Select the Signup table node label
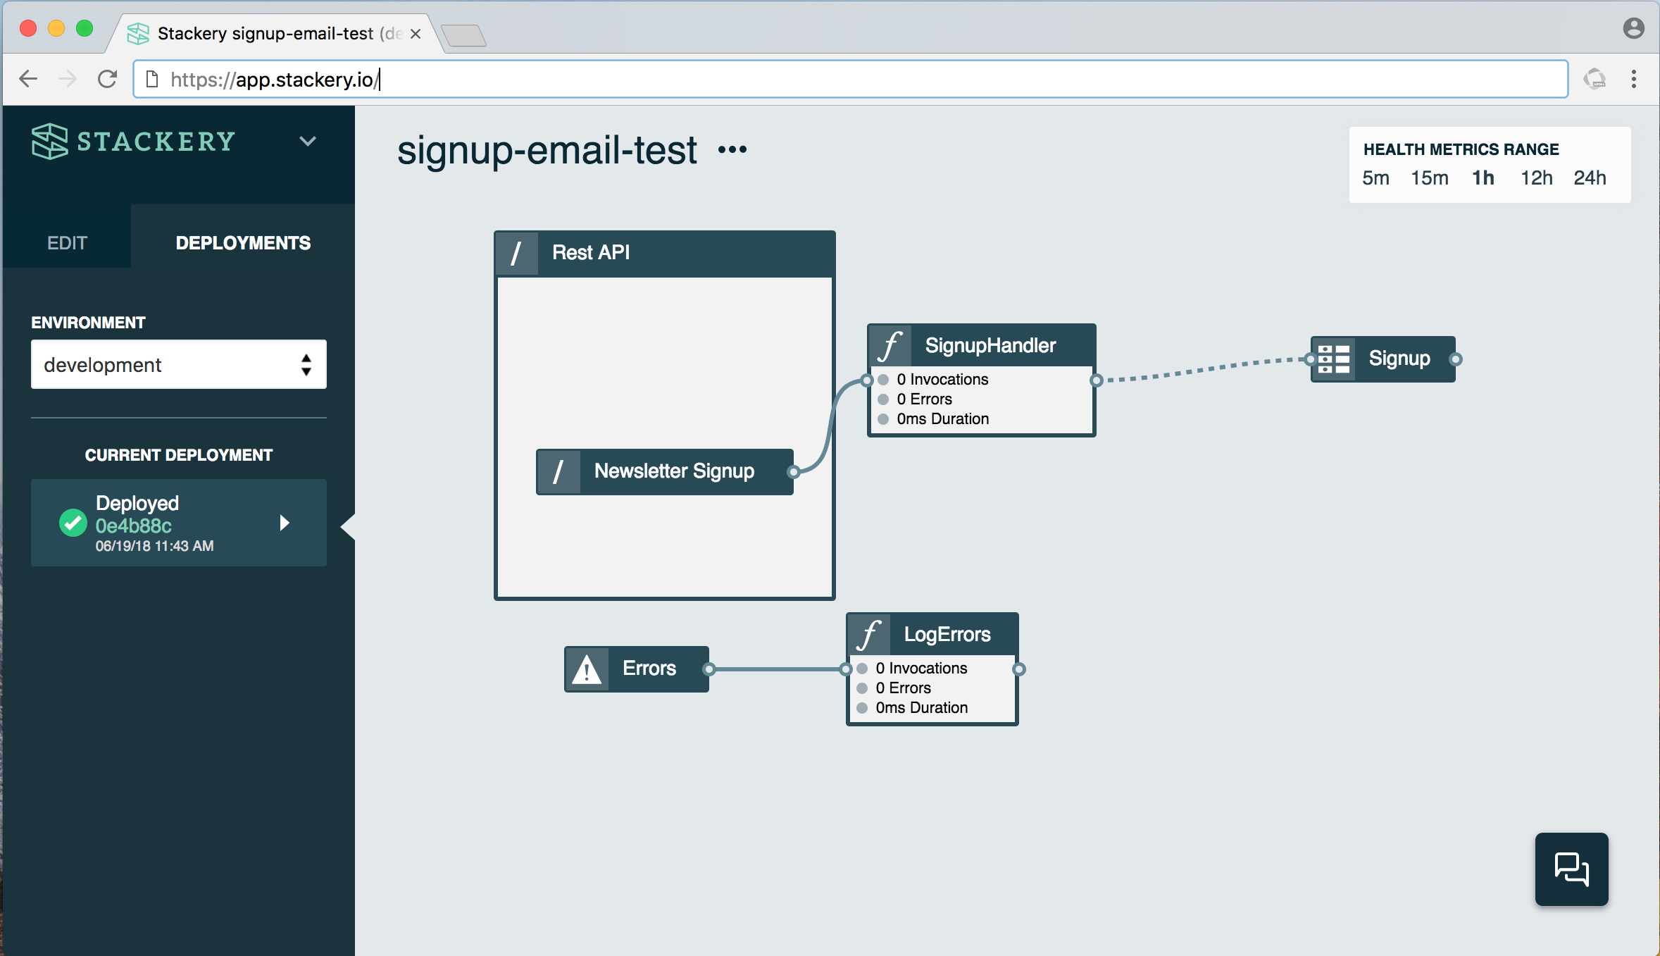 [x=1399, y=359]
